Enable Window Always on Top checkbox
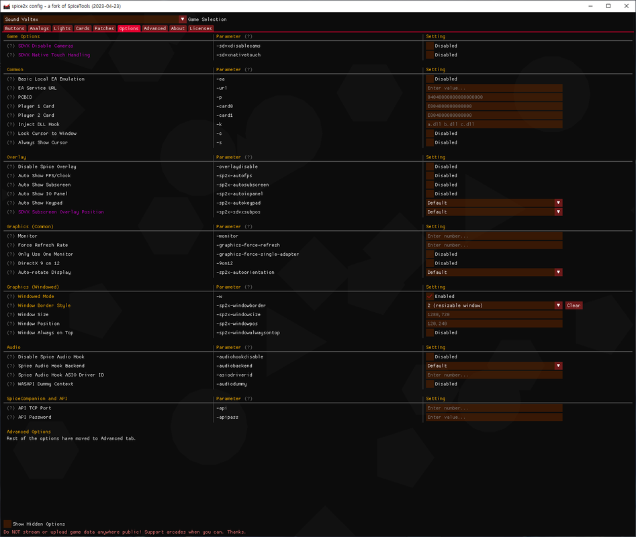 click(430, 333)
